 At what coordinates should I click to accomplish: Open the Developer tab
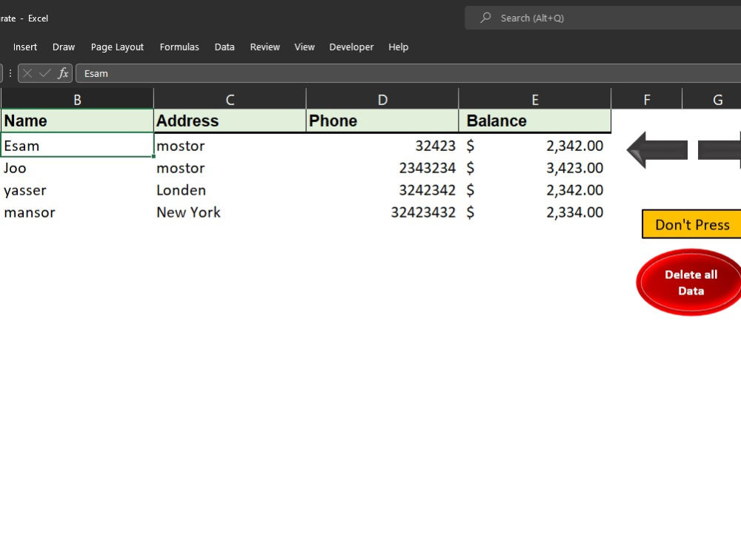[351, 47]
